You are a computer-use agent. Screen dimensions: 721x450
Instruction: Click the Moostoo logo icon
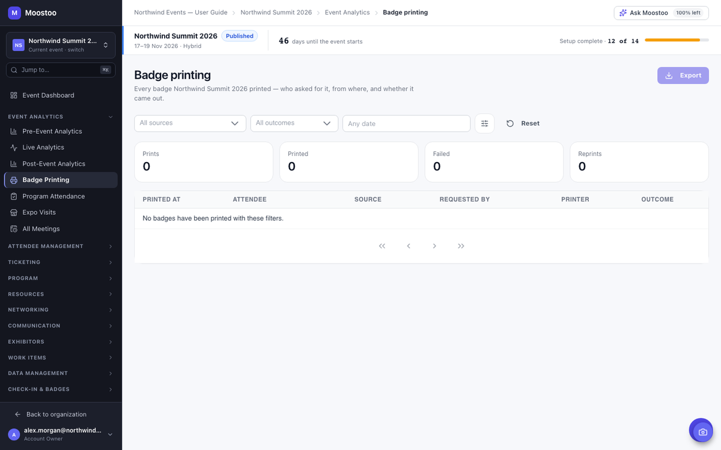coord(14,13)
